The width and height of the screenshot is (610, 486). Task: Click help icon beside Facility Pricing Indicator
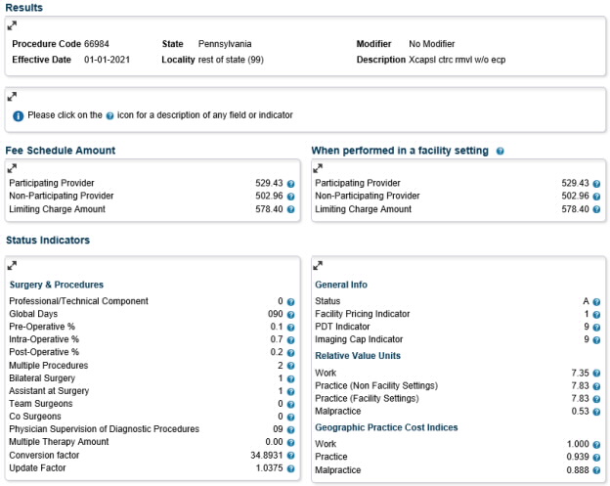pos(597,314)
